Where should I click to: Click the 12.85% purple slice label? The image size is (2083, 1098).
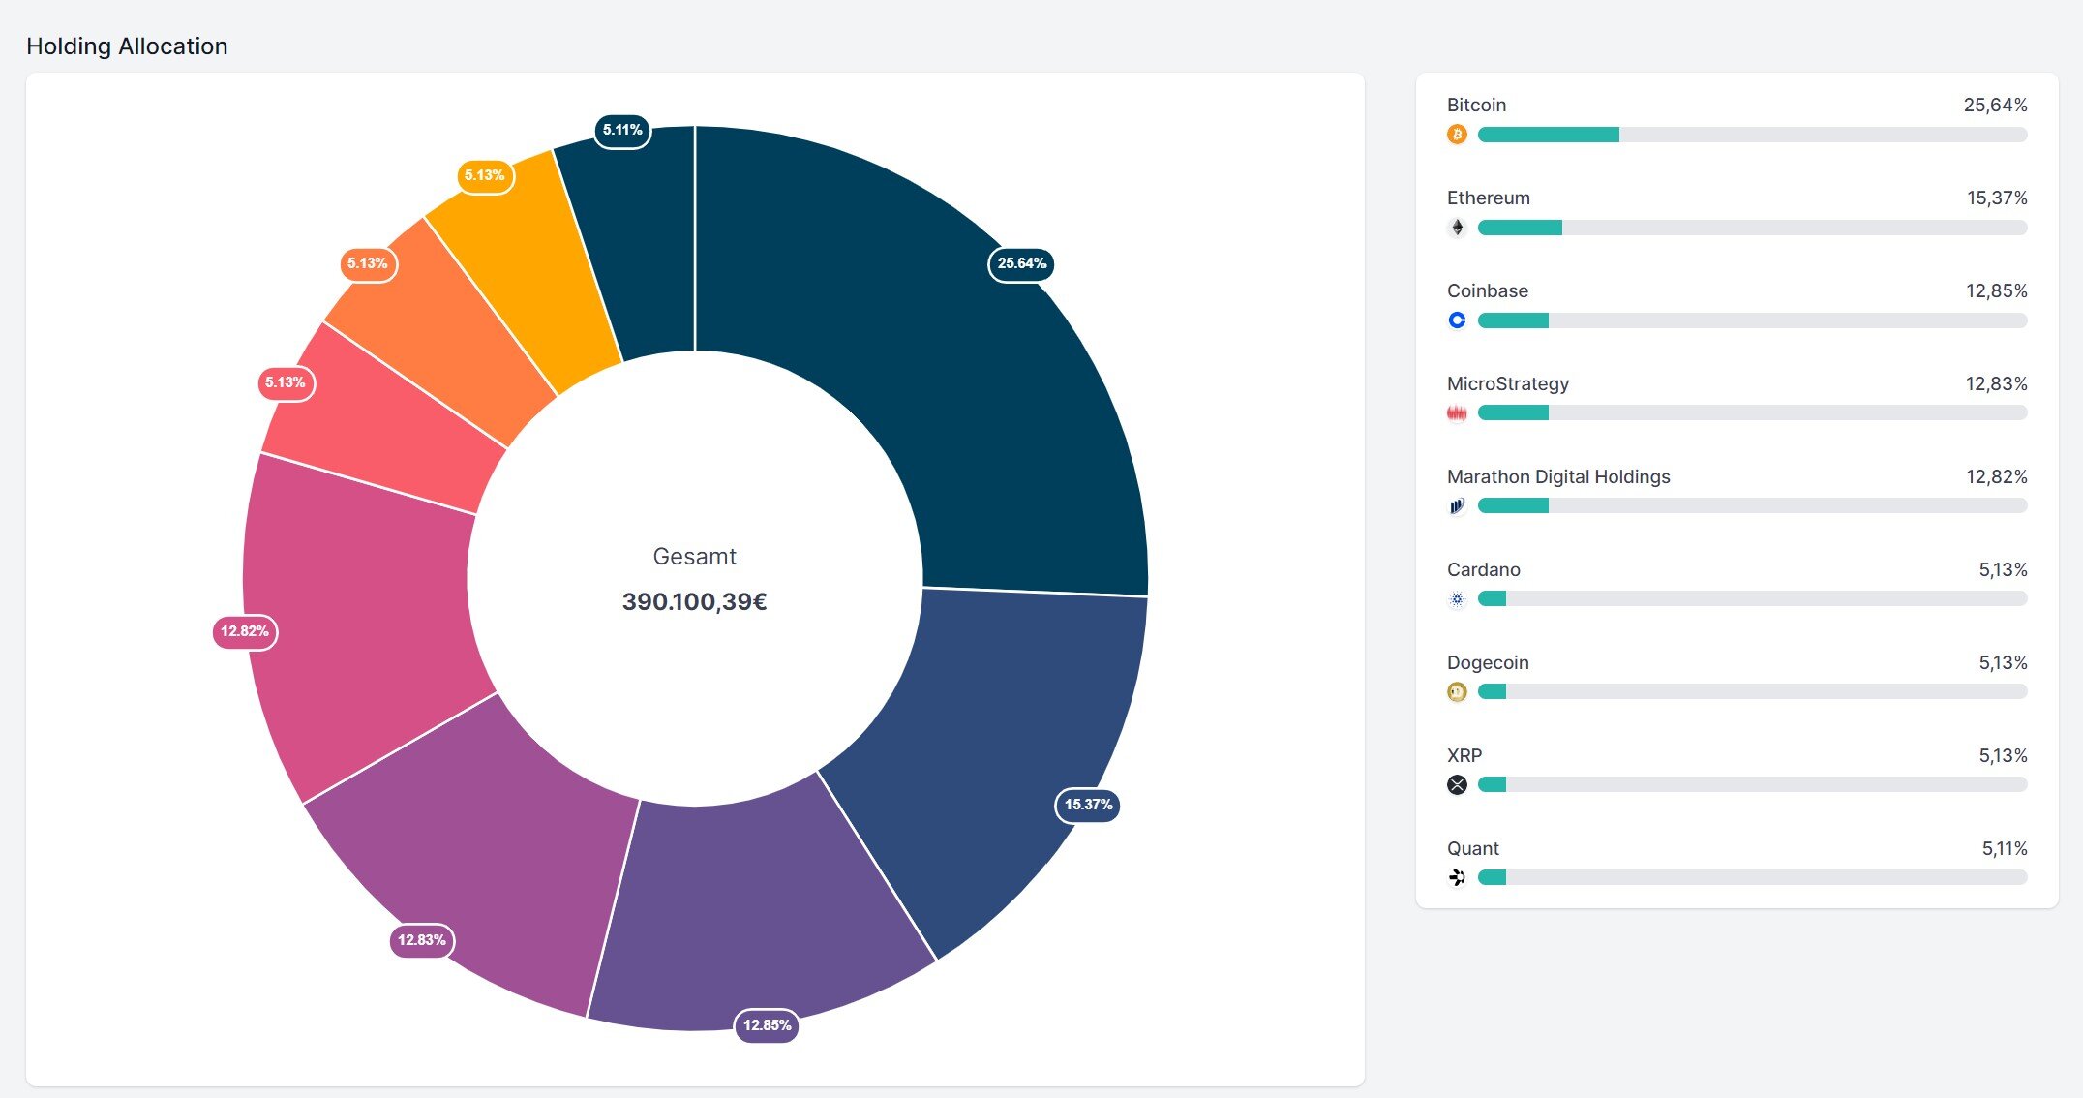[x=767, y=1025]
